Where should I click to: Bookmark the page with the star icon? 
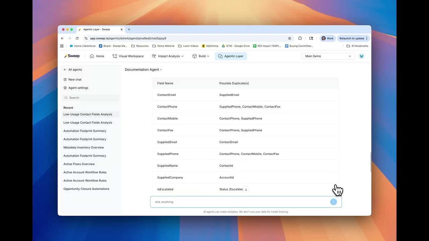290,38
